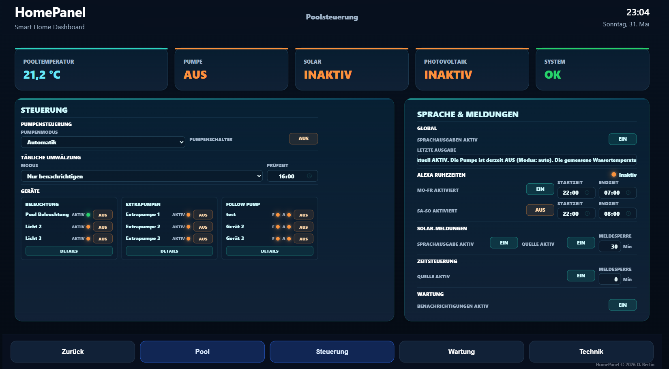Click the orange Inaktiv dot for Alexa Ruhezeiten
The image size is (669, 369).
[613, 175]
